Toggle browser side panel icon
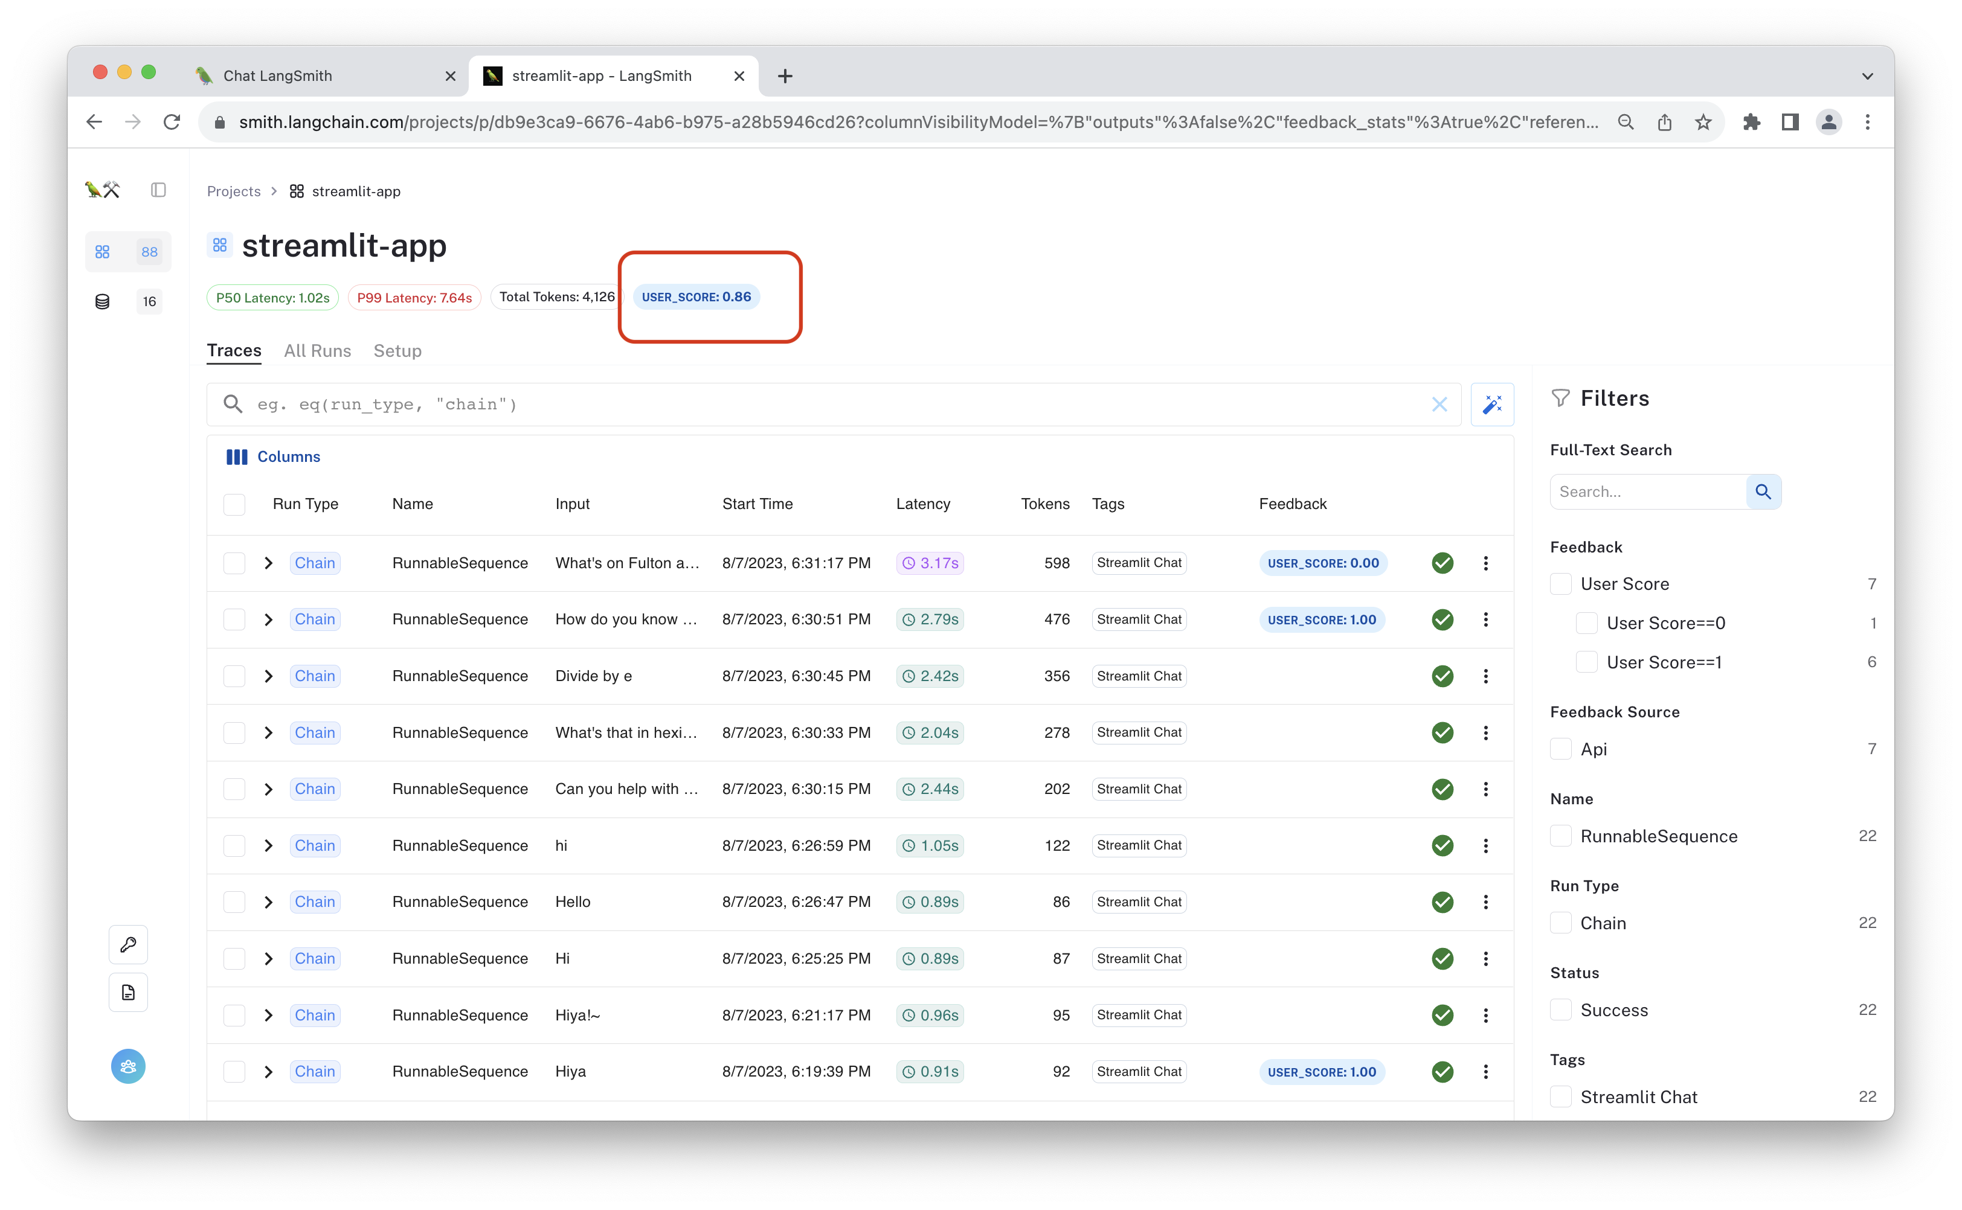 (1789, 121)
